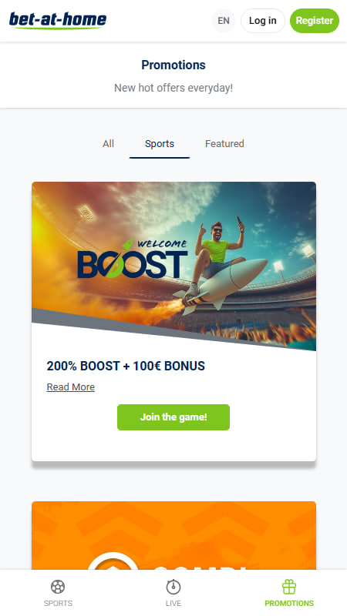
Task: Tap the stopwatch Live icon
Action: [173, 587]
